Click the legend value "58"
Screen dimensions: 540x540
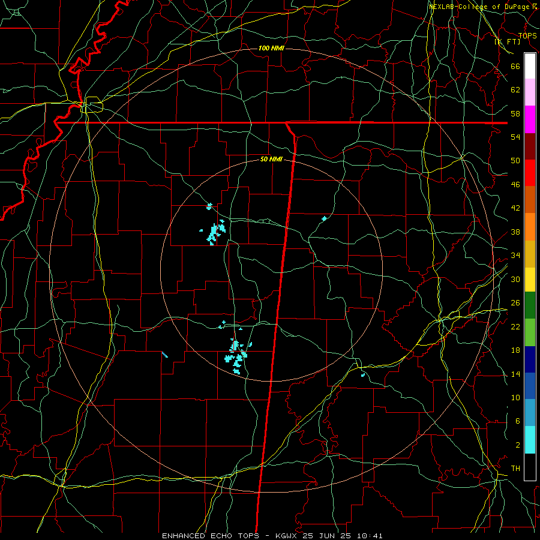(515, 113)
